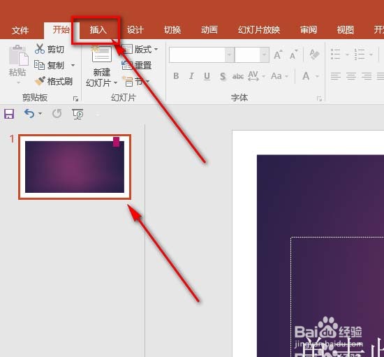Toggle bold formatting
This screenshot has width=384, height=357.
pos(176,76)
